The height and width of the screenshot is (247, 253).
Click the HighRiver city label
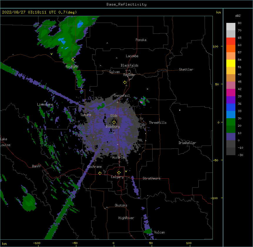pos(126,218)
